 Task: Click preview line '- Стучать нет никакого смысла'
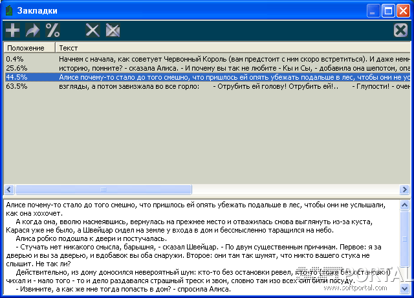coord(199,247)
